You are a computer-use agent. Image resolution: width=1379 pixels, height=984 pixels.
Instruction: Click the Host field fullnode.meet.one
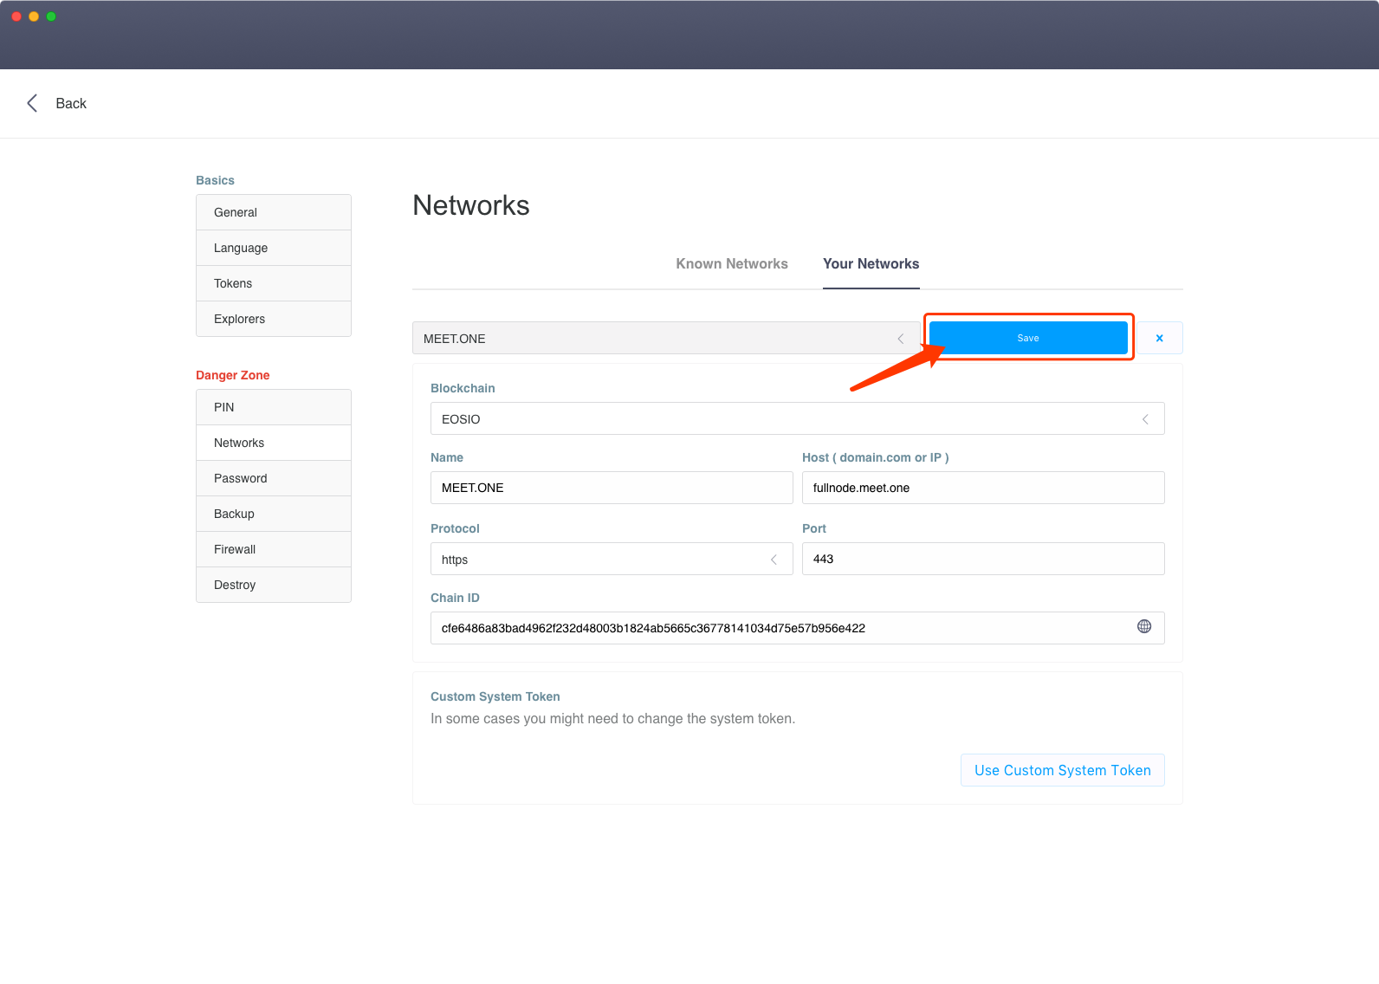983,488
